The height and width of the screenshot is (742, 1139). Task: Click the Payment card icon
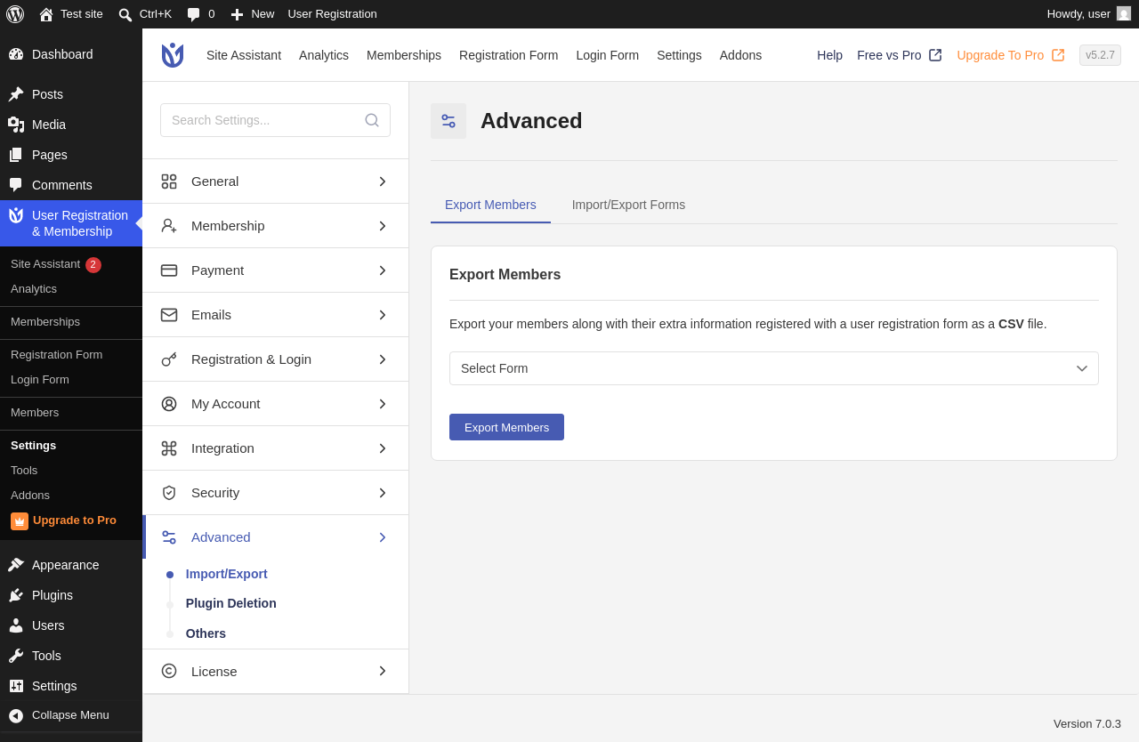pos(169,270)
